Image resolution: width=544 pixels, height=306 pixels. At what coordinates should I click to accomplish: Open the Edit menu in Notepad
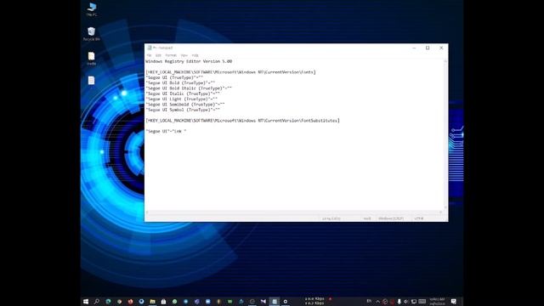(158, 55)
